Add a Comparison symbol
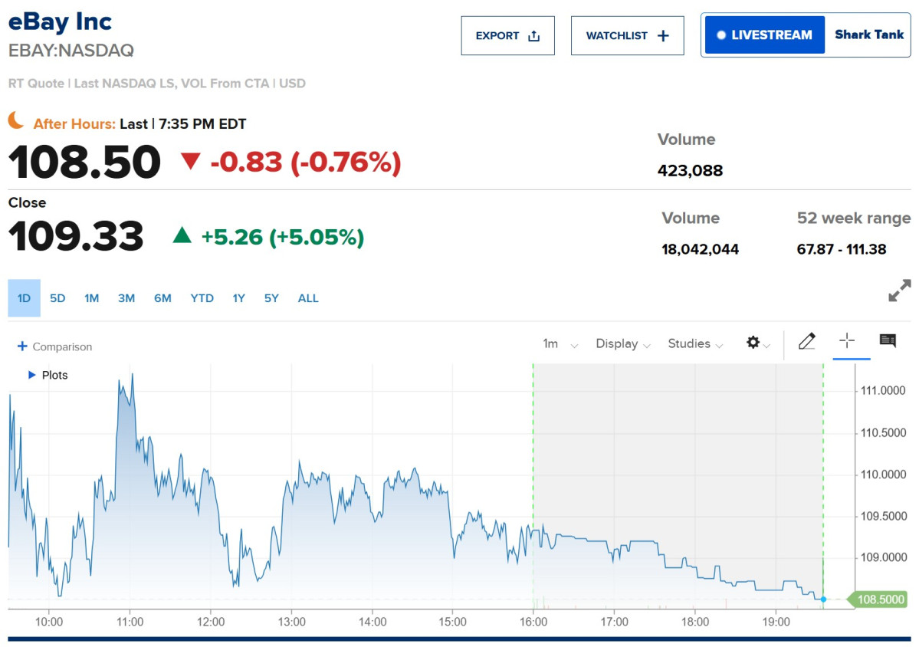 tap(54, 346)
